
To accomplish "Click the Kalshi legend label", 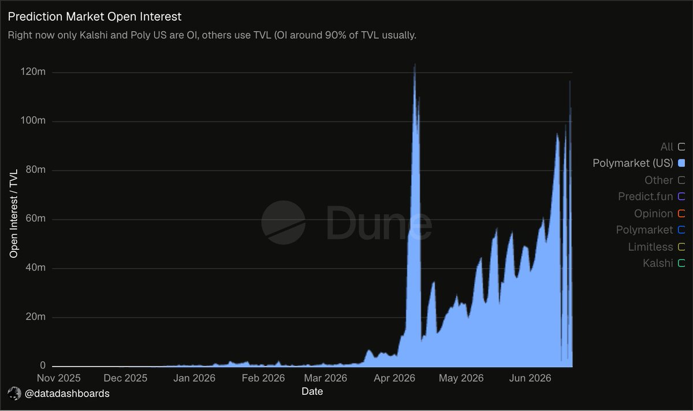I will tap(658, 264).
